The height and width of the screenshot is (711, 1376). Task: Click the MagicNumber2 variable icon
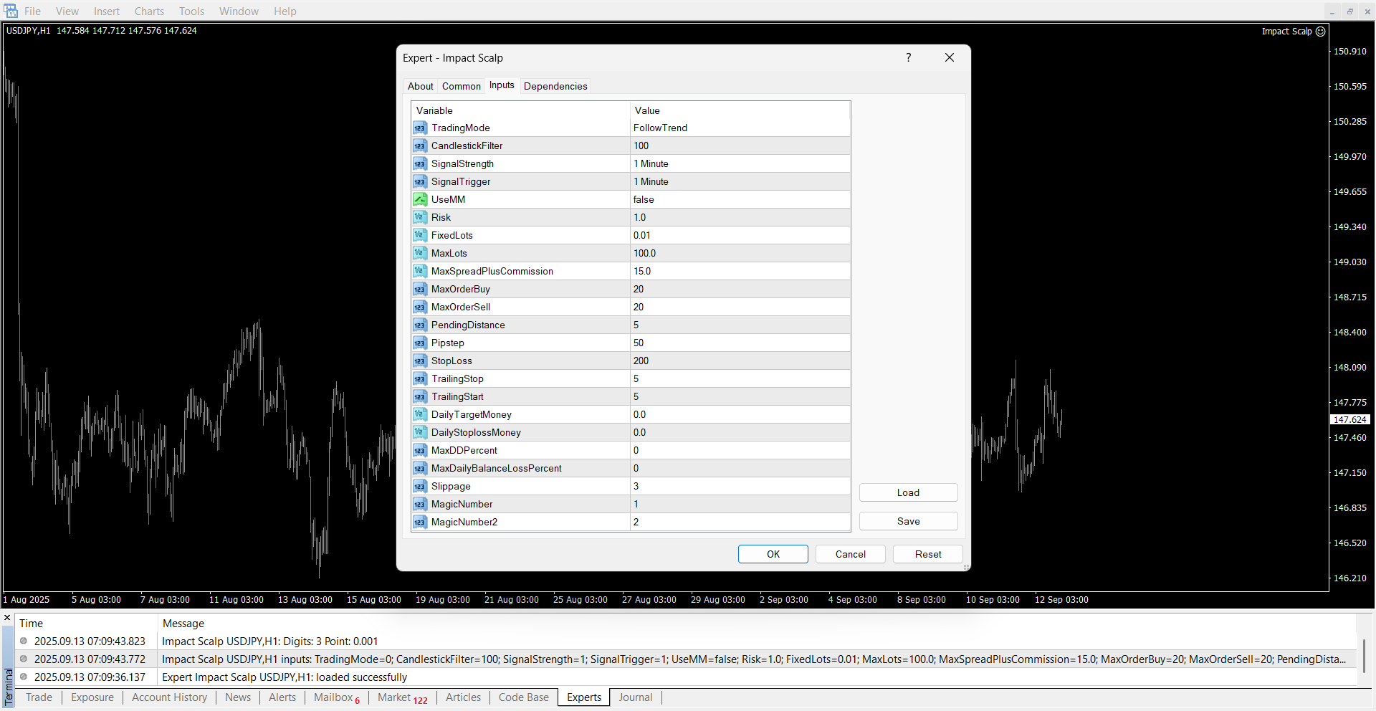420,522
